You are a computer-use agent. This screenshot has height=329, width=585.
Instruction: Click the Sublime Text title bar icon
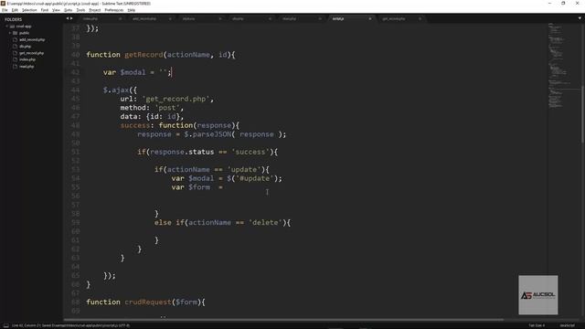pos(3,3)
